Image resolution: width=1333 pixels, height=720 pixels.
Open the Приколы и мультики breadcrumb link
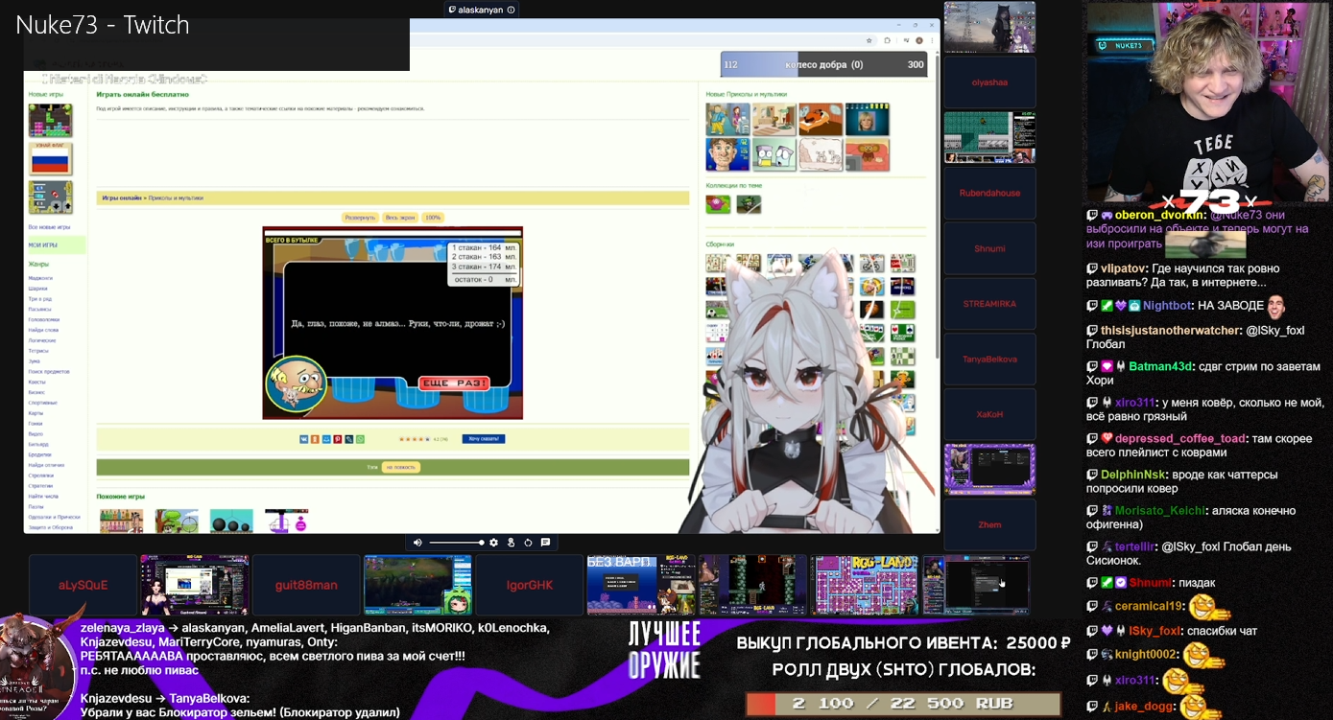pos(176,198)
